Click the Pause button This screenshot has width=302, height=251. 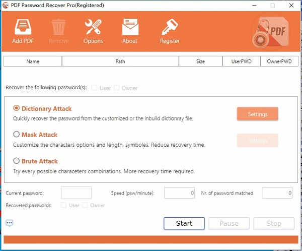[229, 223]
